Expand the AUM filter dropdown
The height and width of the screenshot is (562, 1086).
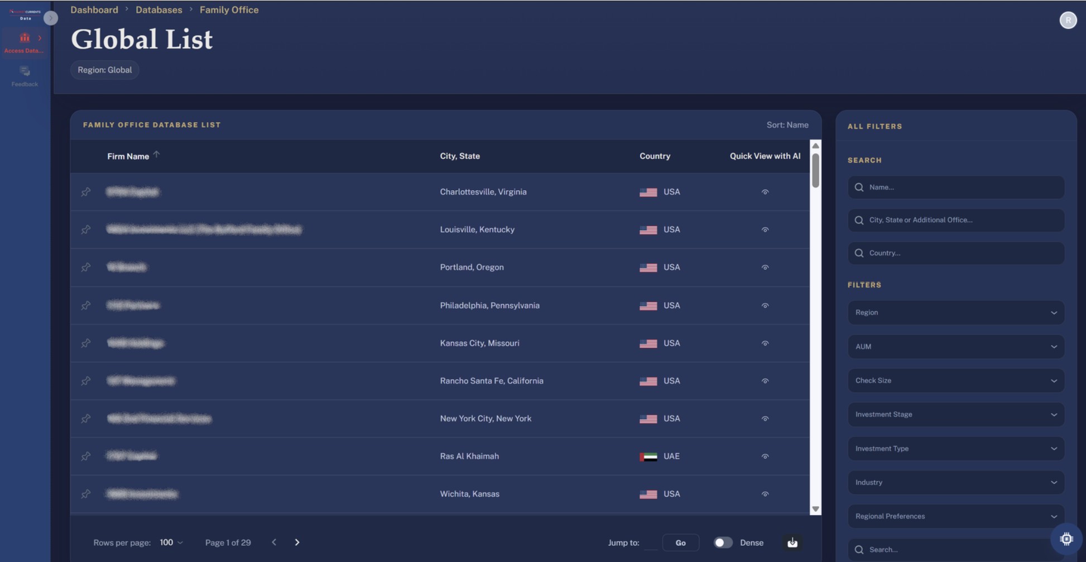[955, 347]
